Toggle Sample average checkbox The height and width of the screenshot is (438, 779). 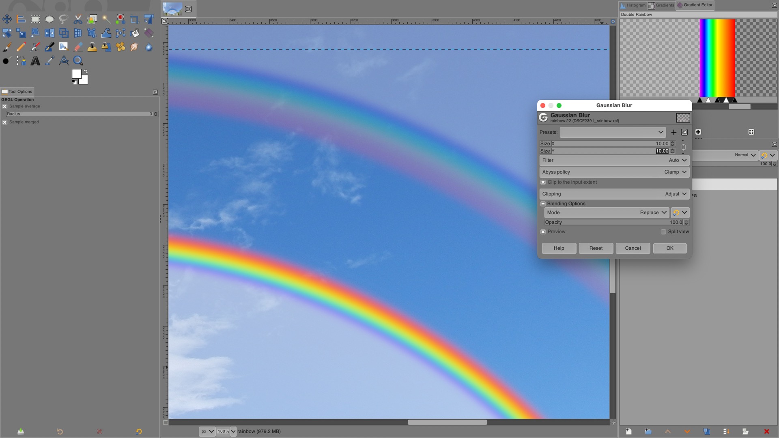pos(5,106)
